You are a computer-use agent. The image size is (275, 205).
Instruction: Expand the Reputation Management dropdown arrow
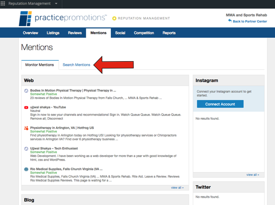click(56, 4)
